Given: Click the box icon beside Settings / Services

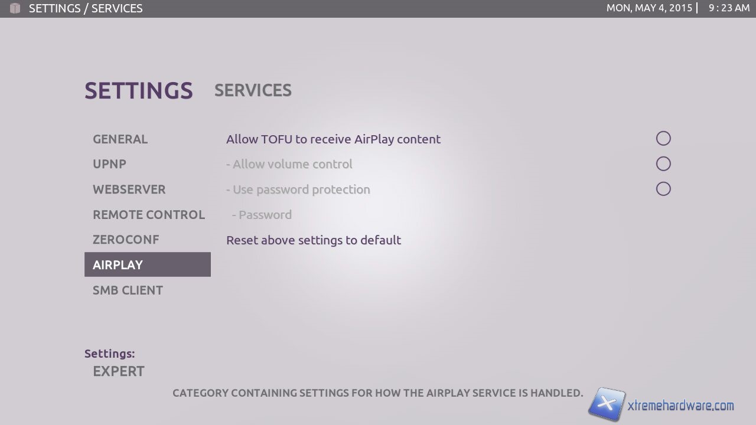Looking at the screenshot, I should pos(15,8).
